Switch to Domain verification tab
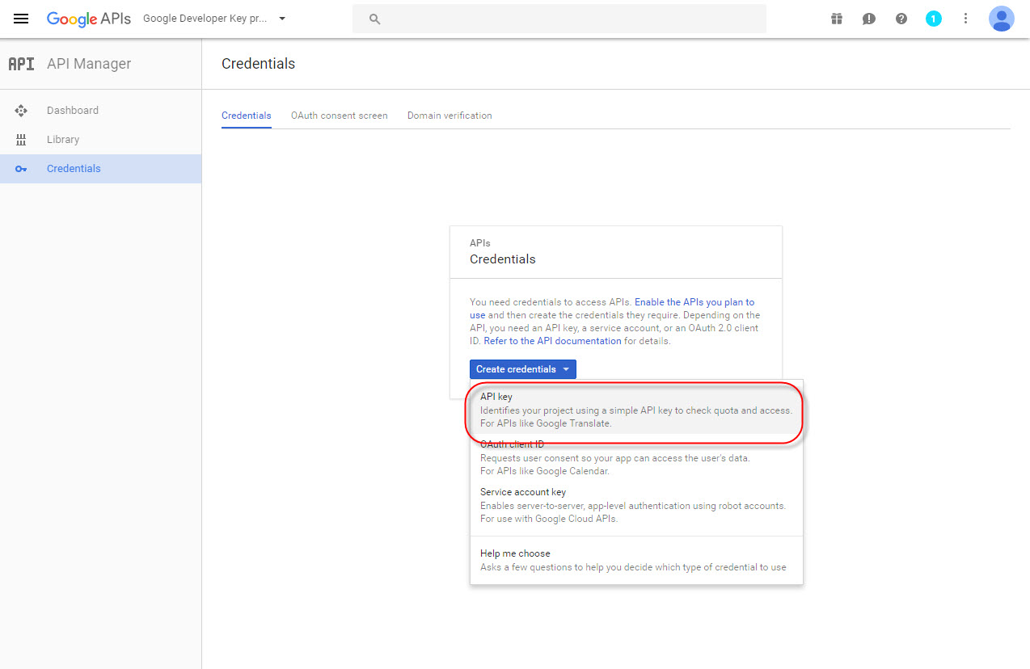 point(450,116)
